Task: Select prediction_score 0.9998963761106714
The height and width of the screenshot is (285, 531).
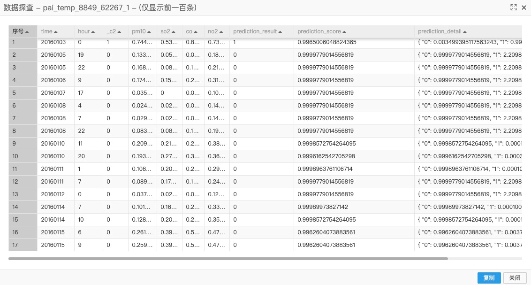Action: [x=354, y=169]
